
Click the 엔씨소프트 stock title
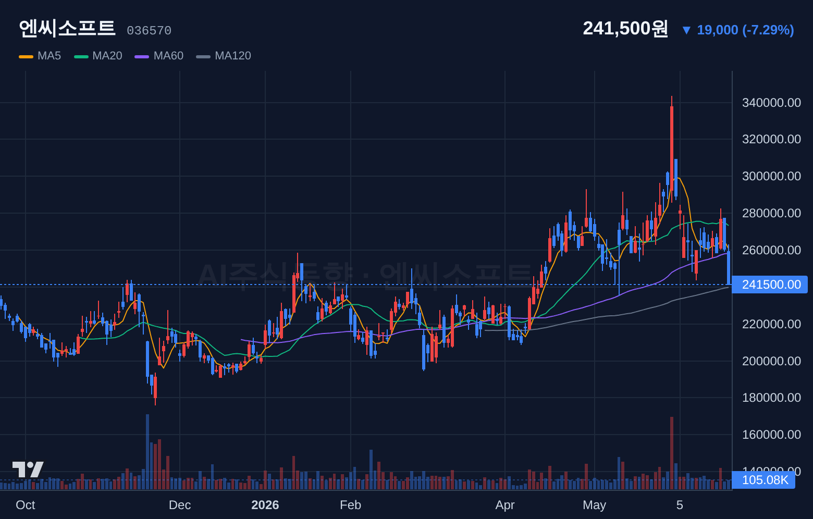click(x=67, y=28)
